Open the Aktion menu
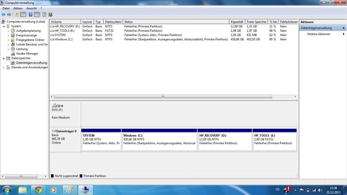The height and width of the screenshot is (195, 347). 18,8
